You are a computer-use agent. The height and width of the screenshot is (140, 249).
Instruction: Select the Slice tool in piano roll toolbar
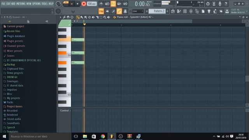pyautogui.click(x=97, y=17)
